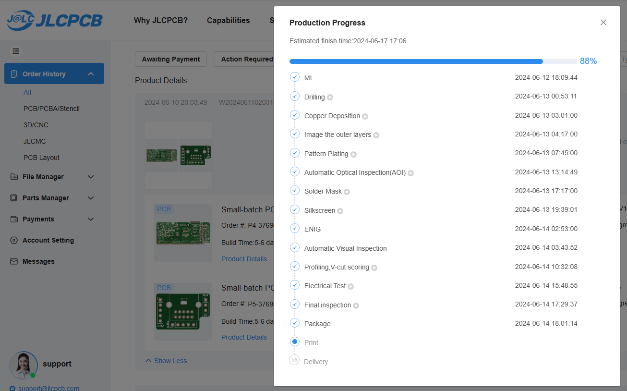Expand the Payments menu
This screenshot has height=391, width=627.
[x=91, y=219]
